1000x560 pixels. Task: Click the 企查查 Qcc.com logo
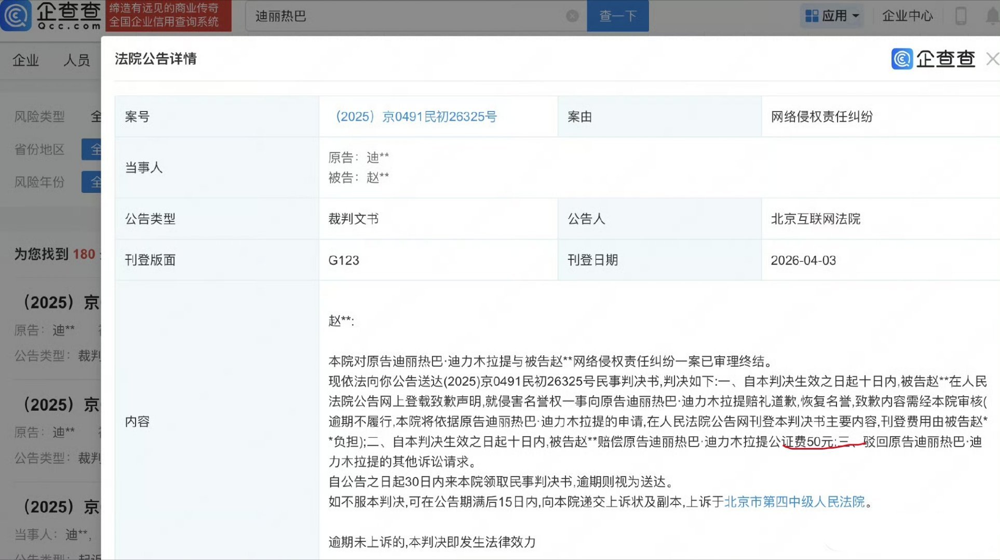52,16
